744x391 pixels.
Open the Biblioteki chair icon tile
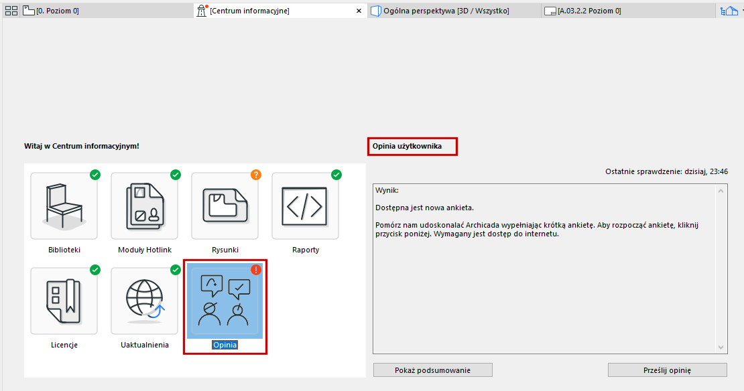(64, 206)
